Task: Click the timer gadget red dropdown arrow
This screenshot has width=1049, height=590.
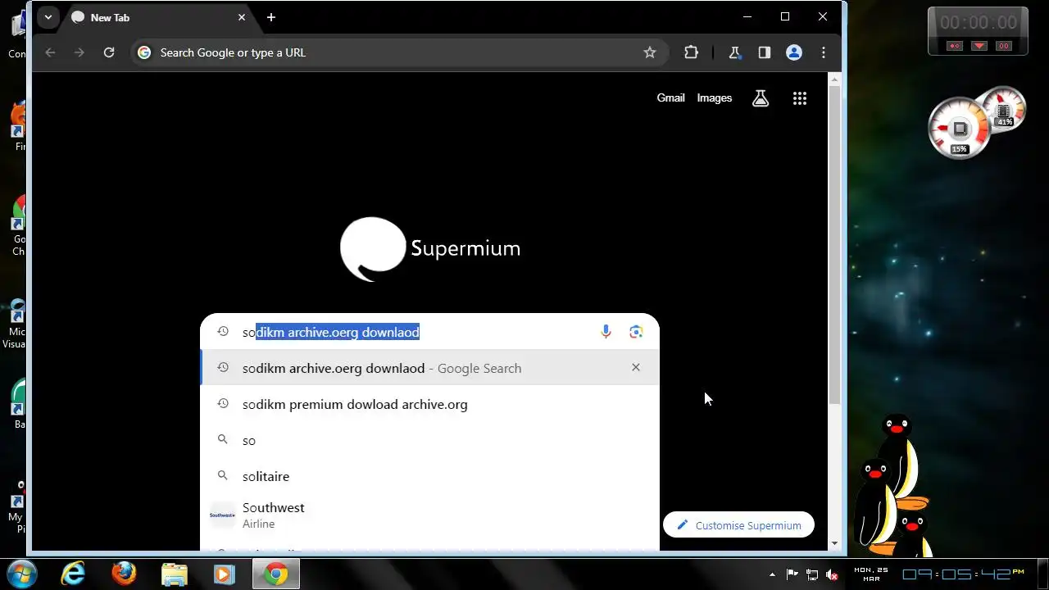Action: (979, 46)
